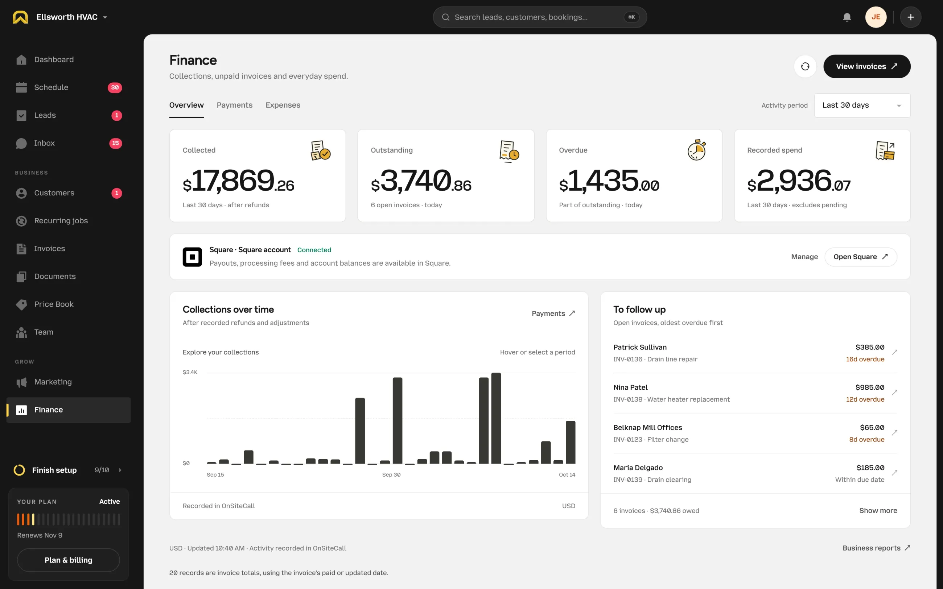Open the Price Book
Image resolution: width=943 pixels, height=589 pixels.
[68, 304]
